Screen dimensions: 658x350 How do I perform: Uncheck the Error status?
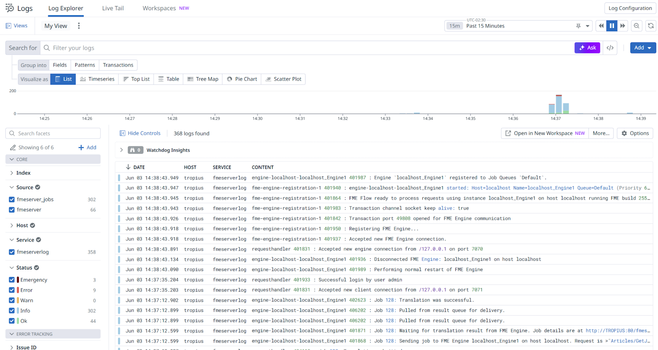click(x=12, y=290)
